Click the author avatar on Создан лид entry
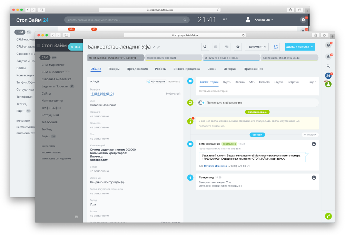Image resolution: width=345 pixels, height=235 pixels. tap(314, 178)
